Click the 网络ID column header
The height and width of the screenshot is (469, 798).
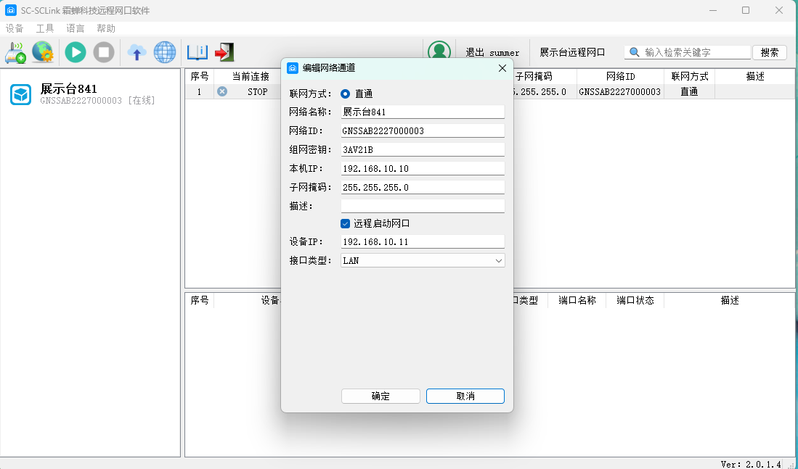tap(620, 76)
